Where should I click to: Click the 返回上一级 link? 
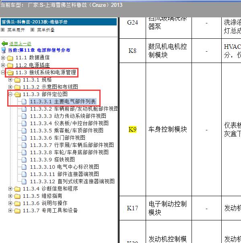pos(20,44)
